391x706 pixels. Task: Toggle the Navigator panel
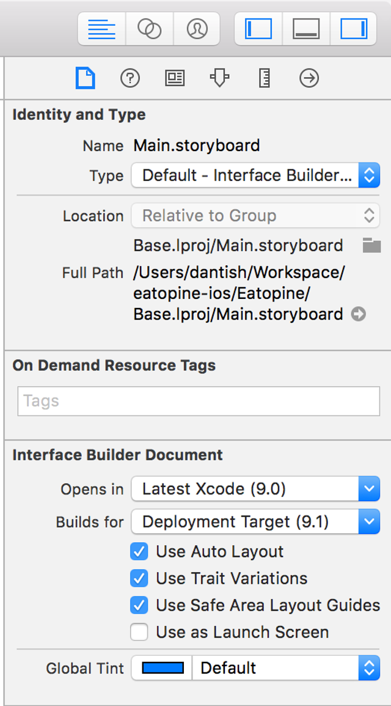[x=258, y=29]
